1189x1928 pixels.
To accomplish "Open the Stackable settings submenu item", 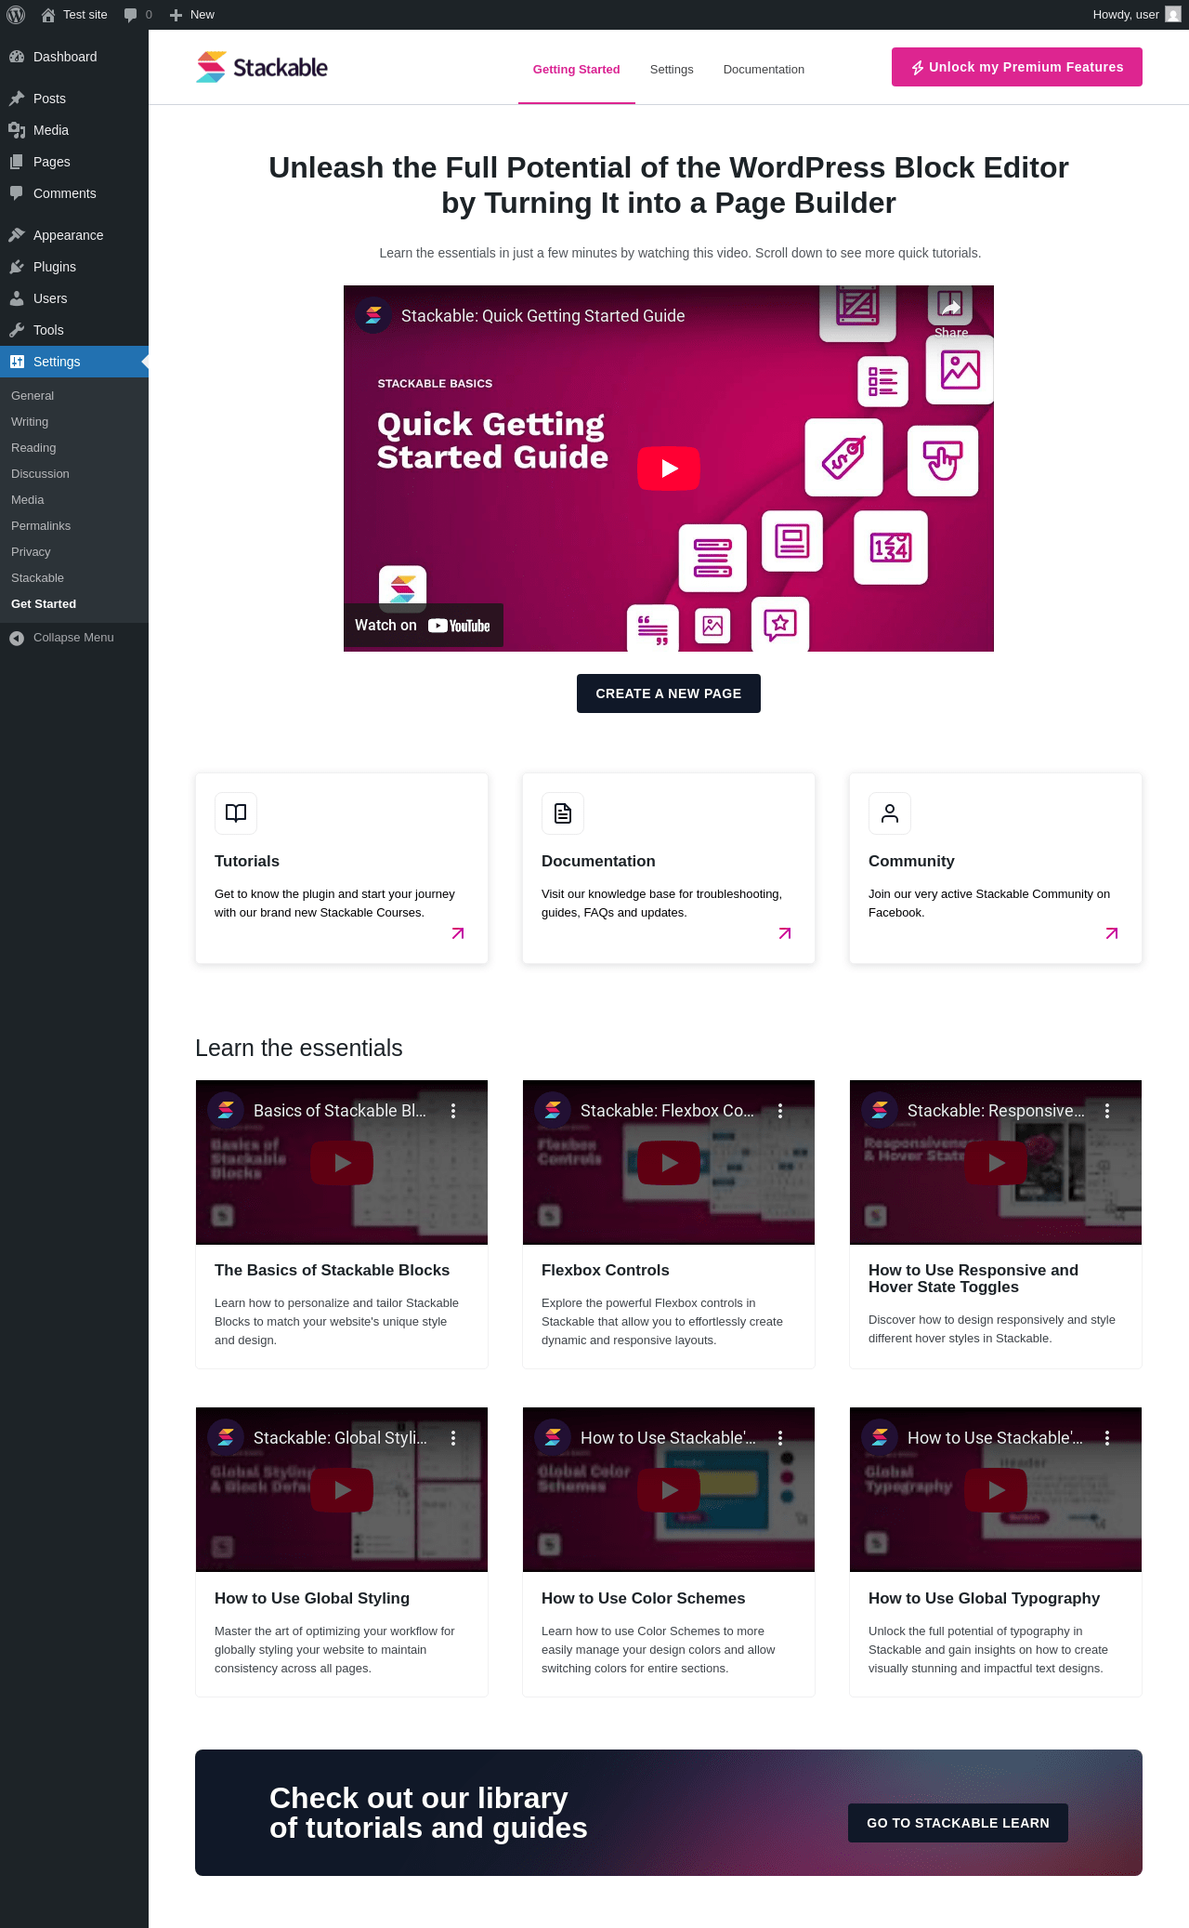I will click(x=74, y=578).
